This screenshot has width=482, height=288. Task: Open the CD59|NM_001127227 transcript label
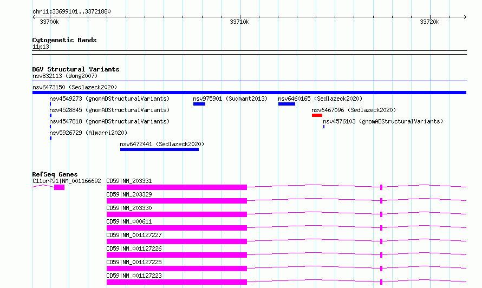[x=134, y=235]
